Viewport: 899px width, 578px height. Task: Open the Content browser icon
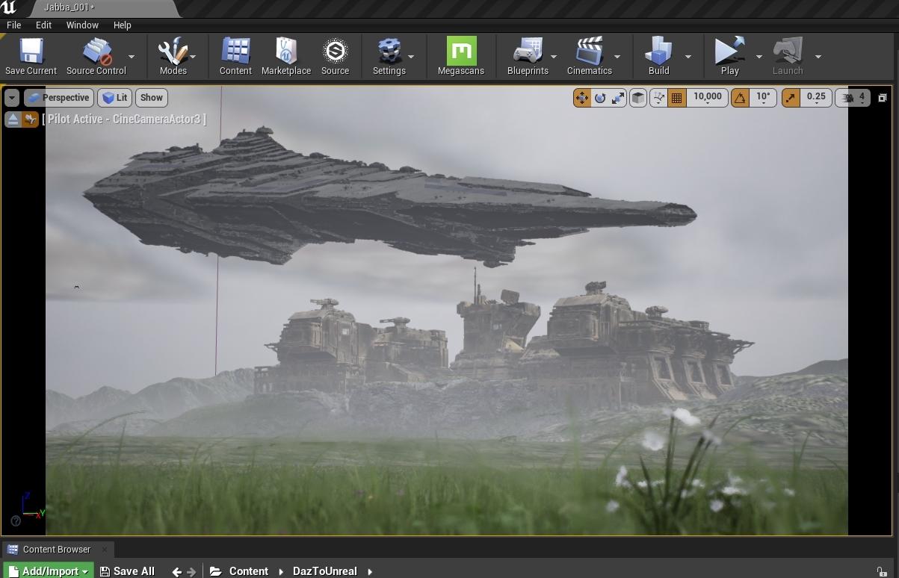tap(235, 57)
